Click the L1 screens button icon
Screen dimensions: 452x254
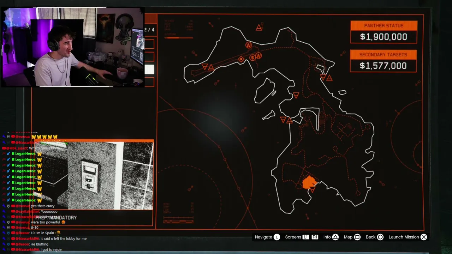(x=306, y=237)
